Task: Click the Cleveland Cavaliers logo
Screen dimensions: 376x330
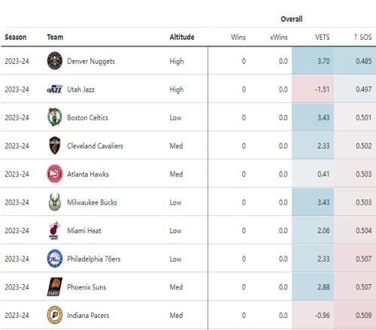Action: [55, 145]
